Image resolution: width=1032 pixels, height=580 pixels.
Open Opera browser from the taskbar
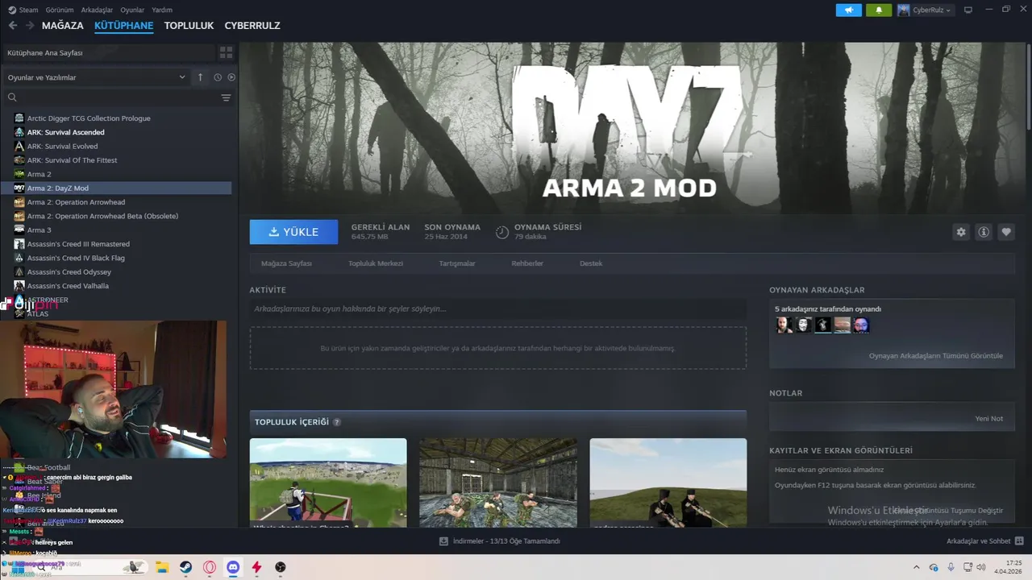coord(210,567)
